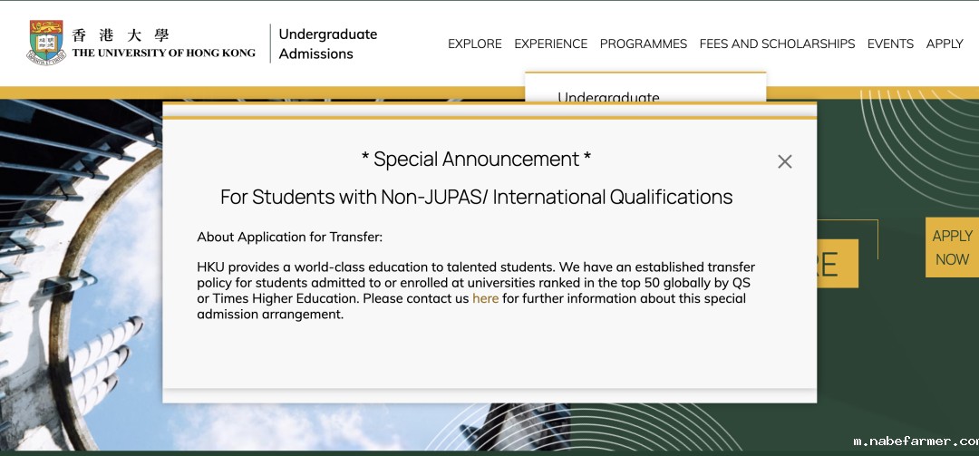979x456 pixels.
Task: Go to the EVENTS menu item
Action: tap(890, 44)
